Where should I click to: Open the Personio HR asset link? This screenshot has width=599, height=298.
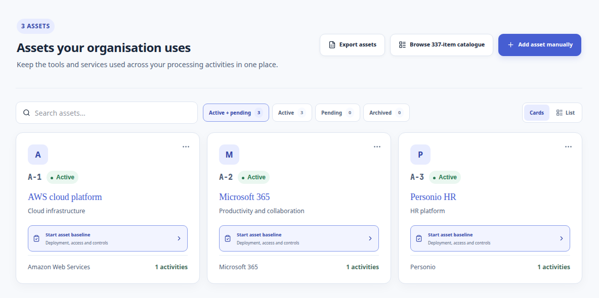pos(433,197)
